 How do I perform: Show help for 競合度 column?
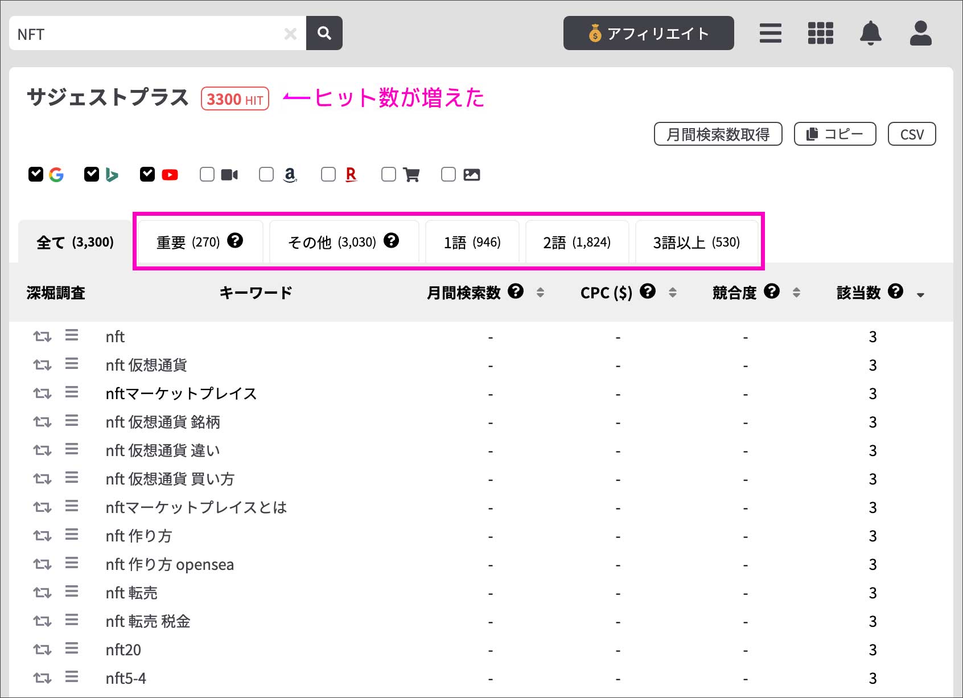[771, 291]
